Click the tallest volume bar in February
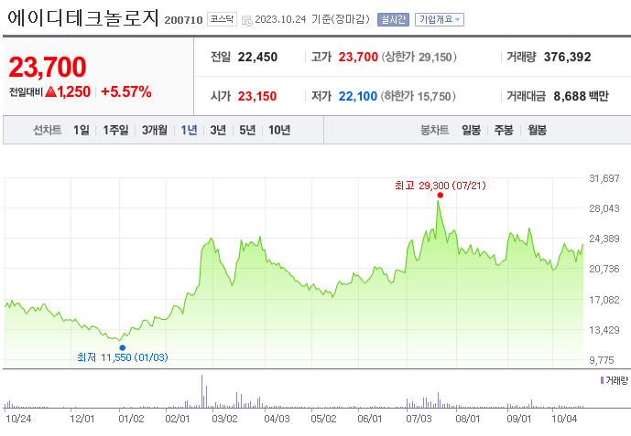 [x=202, y=391]
